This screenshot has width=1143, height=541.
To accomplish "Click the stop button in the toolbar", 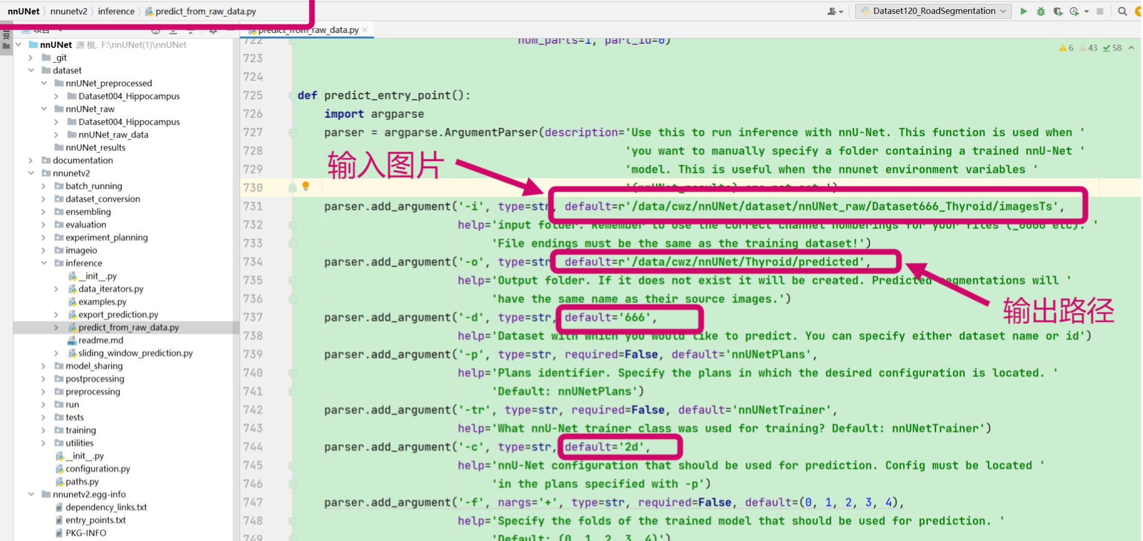I will click(1100, 10).
